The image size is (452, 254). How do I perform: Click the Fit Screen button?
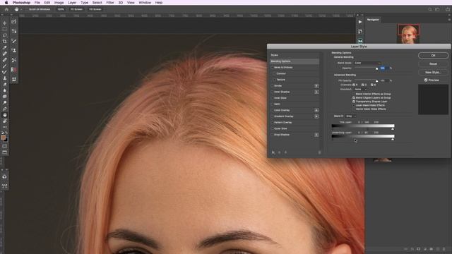click(x=76, y=9)
